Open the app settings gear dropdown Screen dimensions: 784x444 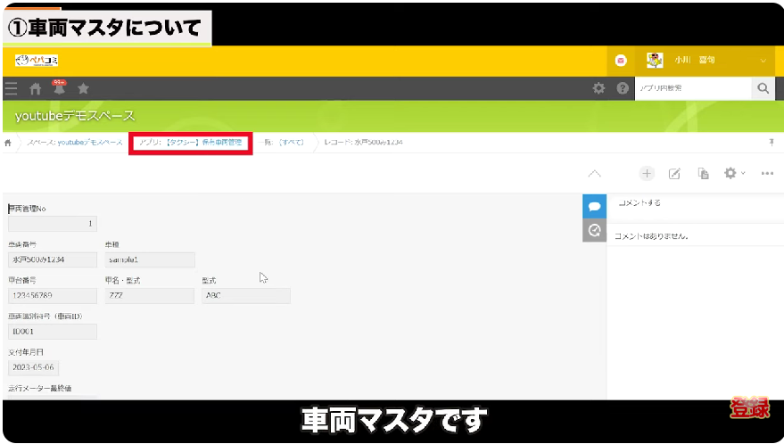(734, 173)
